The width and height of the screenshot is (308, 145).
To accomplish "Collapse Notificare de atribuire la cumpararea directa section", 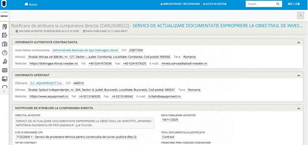I will pos(298,108).
